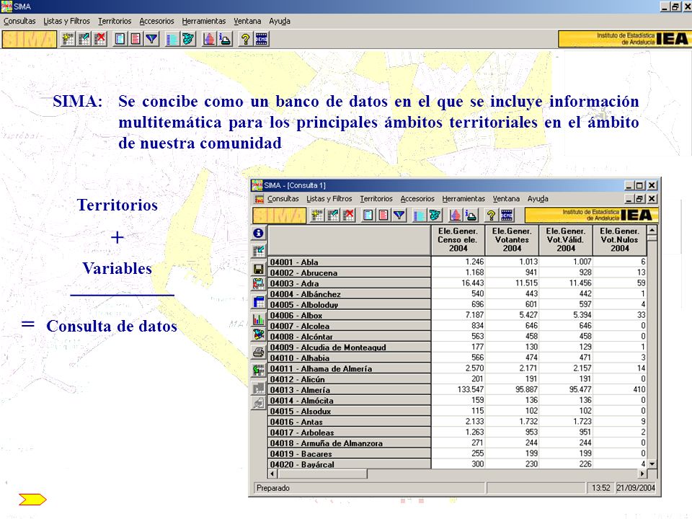Click the red X delete query icon in main SIMA toolbar
Viewport: 692px width, 519px height.
(100, 39)
